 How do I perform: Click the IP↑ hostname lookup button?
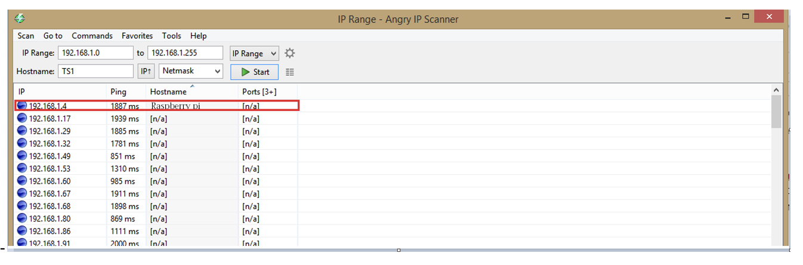[146, 72]
